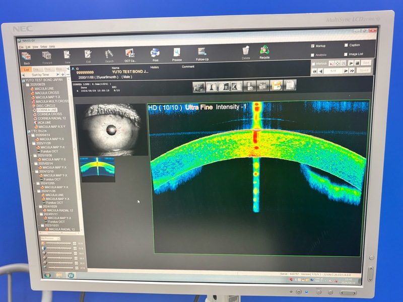Click the orange floppy disk save icon
This screenshot has height=302, width=403.
pyautogui.click(x=276, y=86)
